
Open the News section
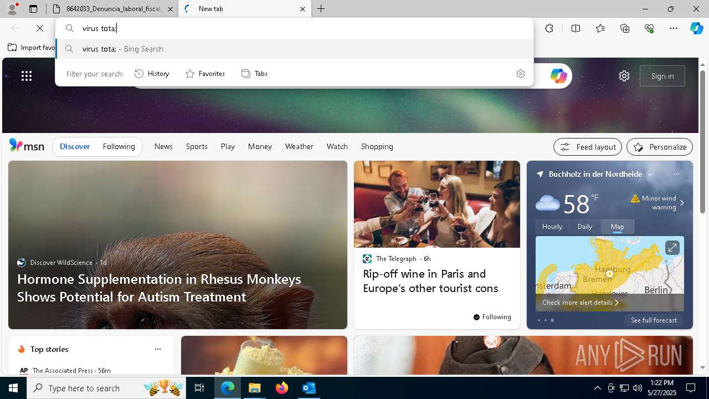click(163, 146)
